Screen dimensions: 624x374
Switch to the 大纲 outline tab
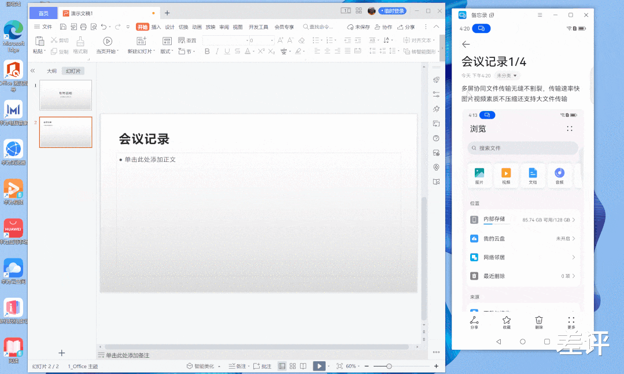tap(51, 71)
